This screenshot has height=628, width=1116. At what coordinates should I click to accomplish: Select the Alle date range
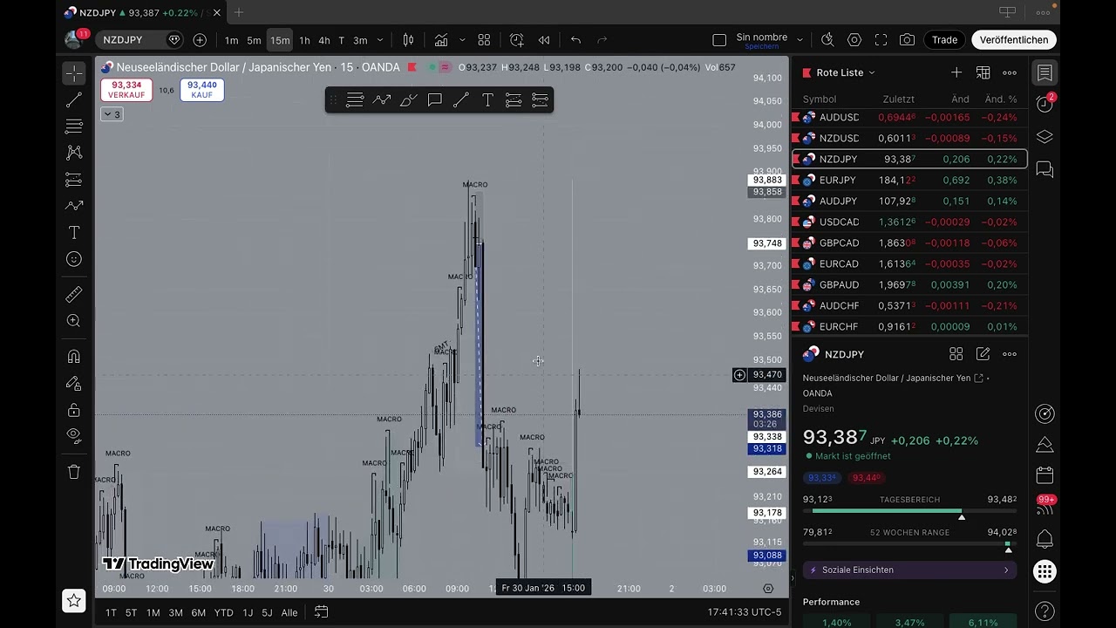click(x=289, y=612)
